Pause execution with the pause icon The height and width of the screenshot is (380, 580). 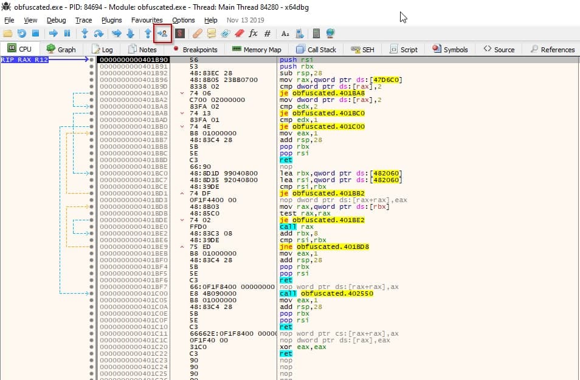tap(67, 33)
